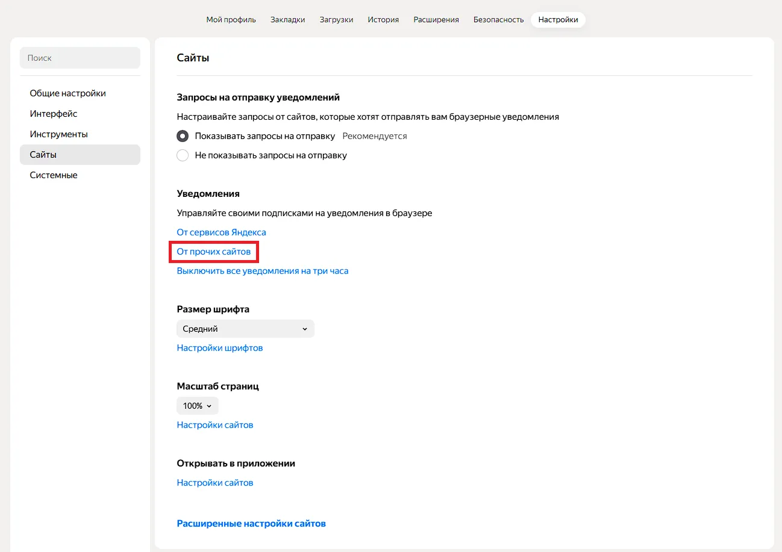Select the Показывать запросы на отправку radio button
The width and height of the screenshot is (782, 552).
[183, 136]
